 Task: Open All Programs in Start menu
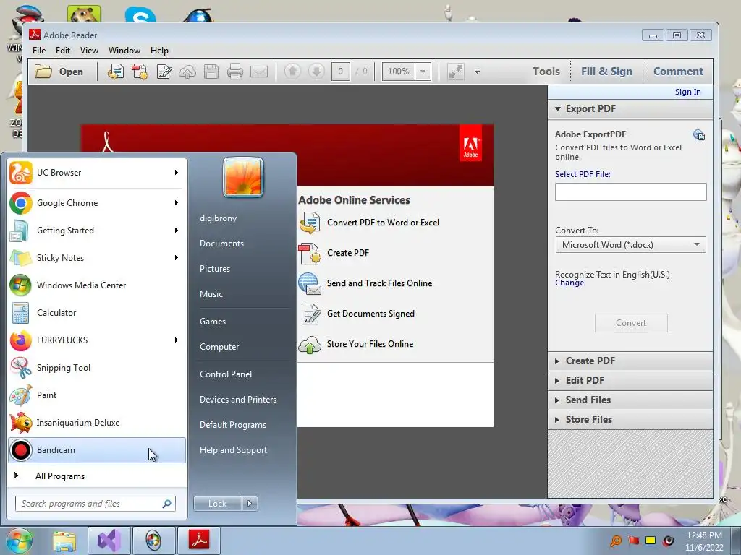click(60, 476)
